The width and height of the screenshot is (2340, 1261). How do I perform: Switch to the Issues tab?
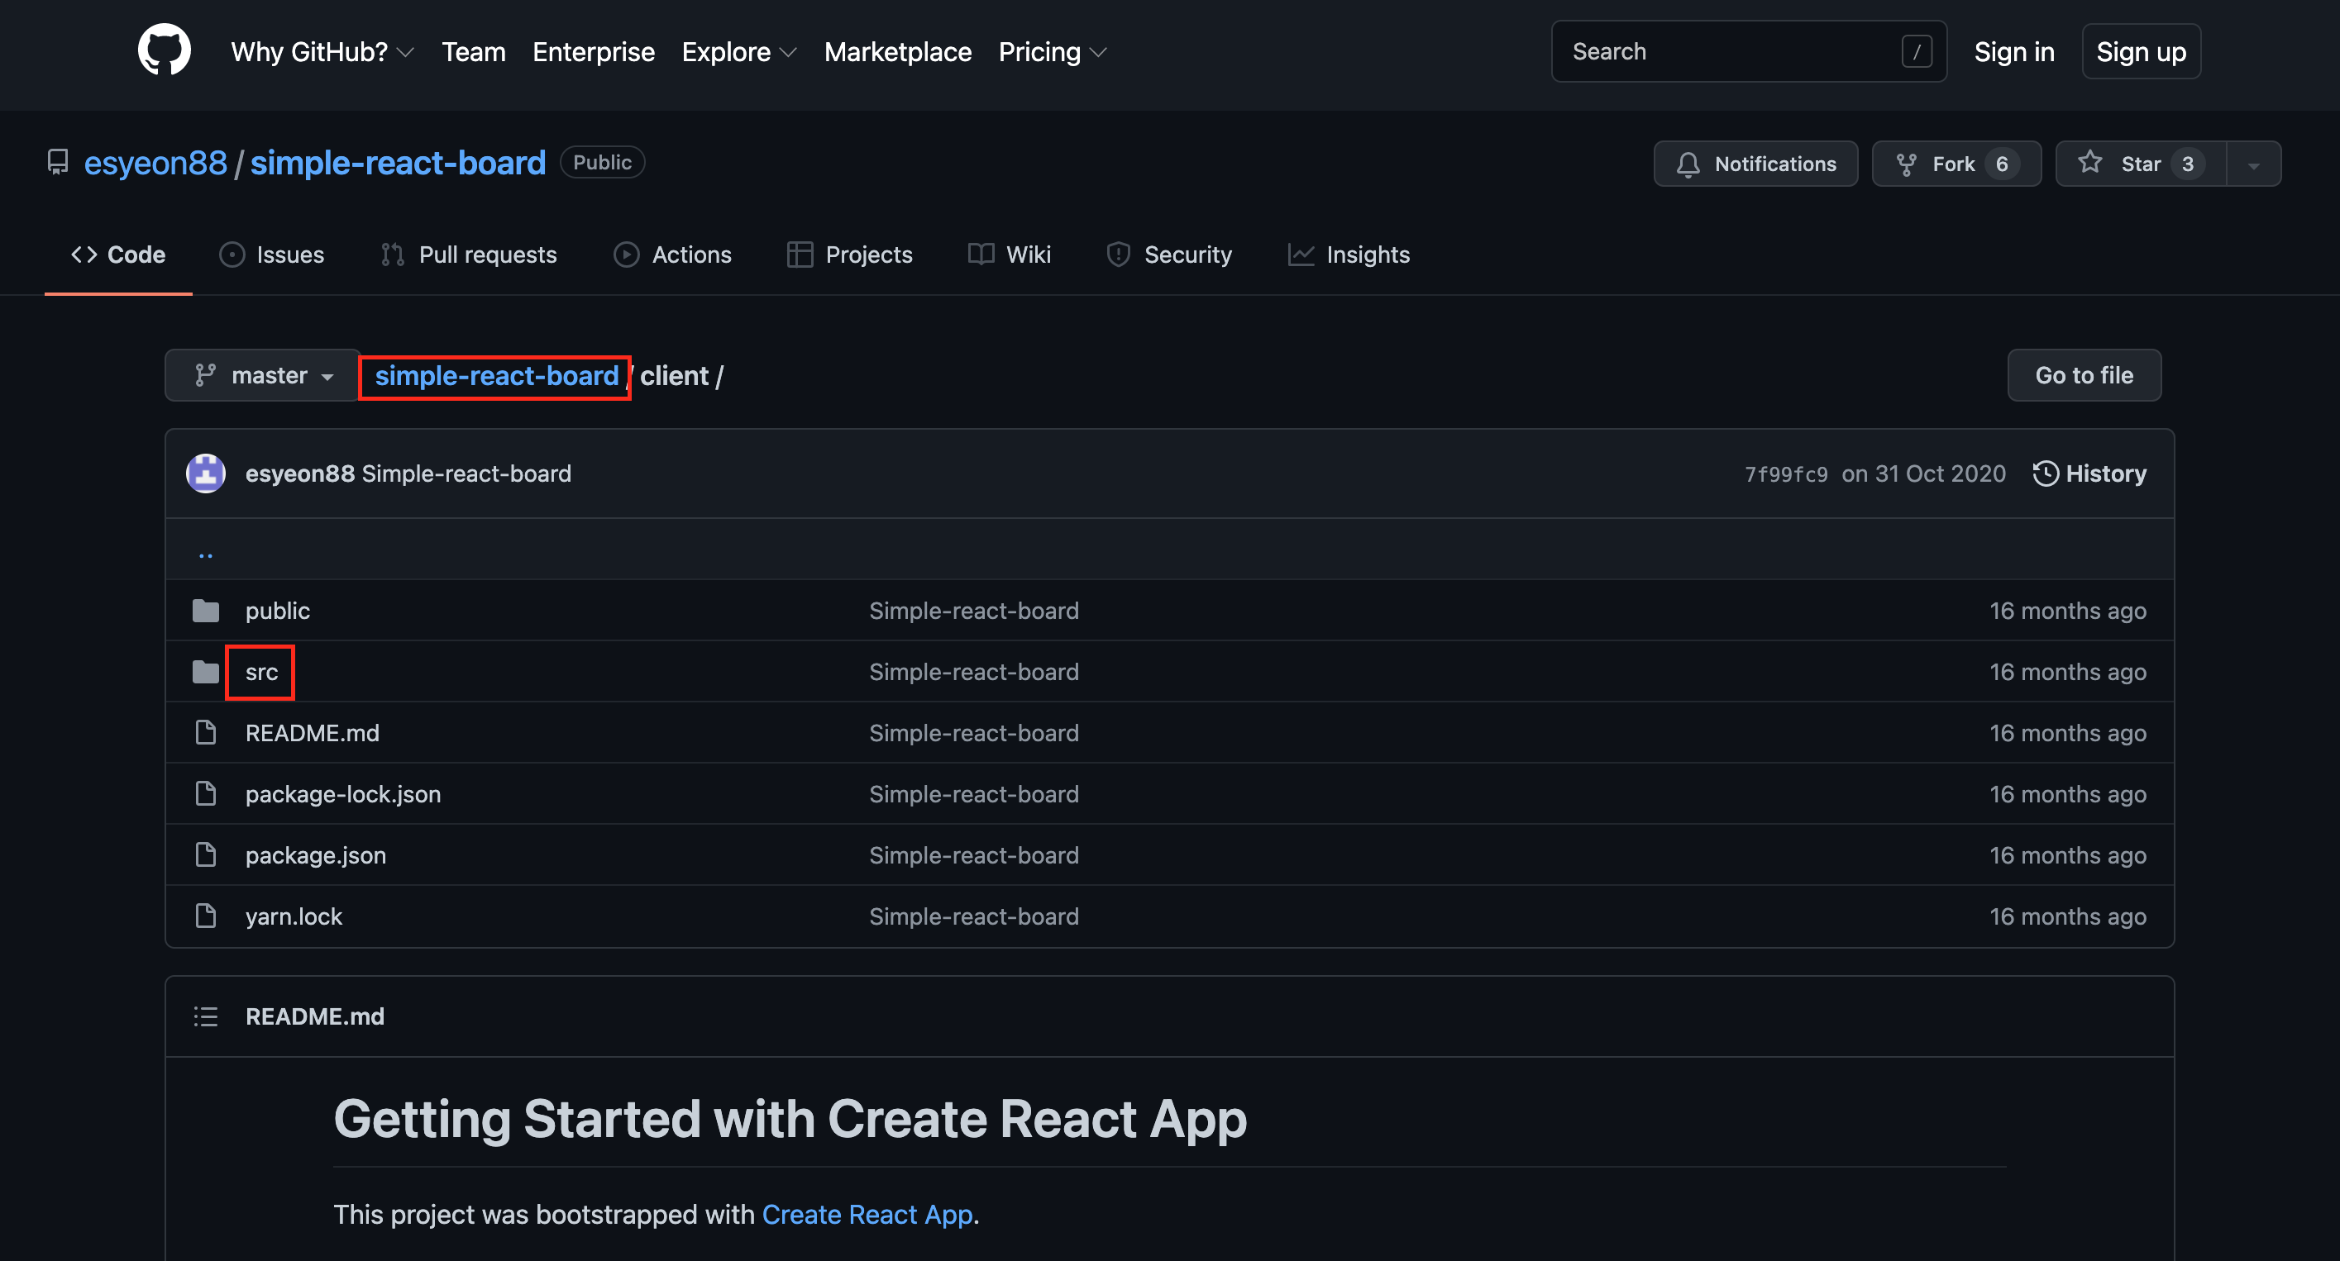[x=271, y=255]
